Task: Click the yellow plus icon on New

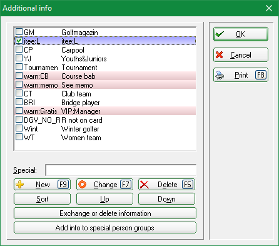Action: click(x=20, y=185)
